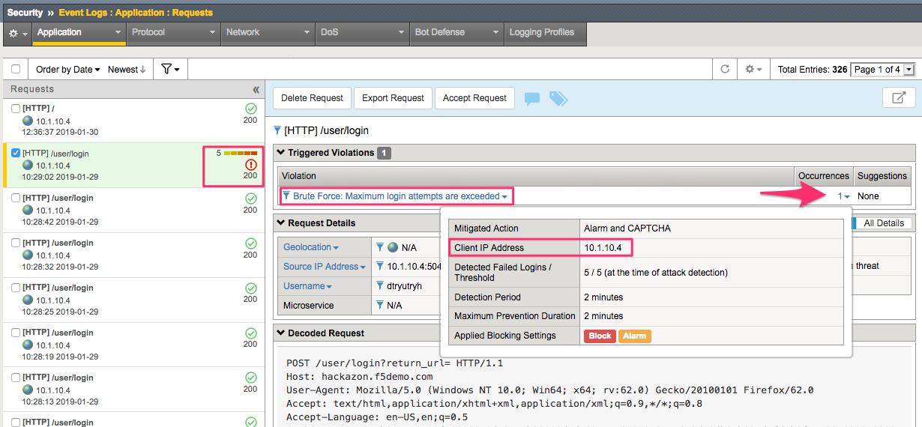Click the green check icon on the 10:28:32 request
The image size is (922, 427).
point(250,243)
